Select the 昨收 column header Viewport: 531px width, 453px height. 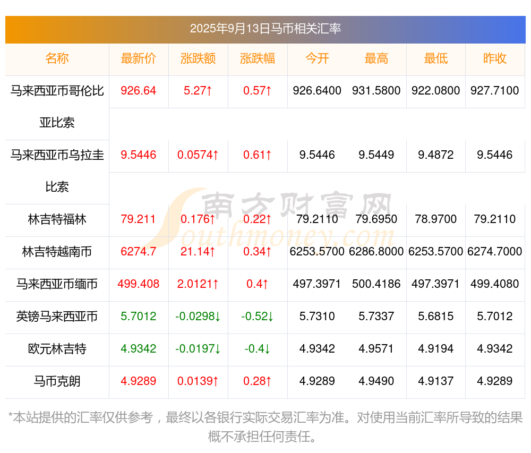(x=495, y=58)
